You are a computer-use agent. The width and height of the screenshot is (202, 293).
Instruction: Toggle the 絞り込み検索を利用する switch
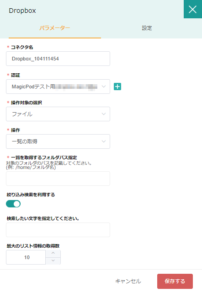pyautogui.click(x=13, y=204)
